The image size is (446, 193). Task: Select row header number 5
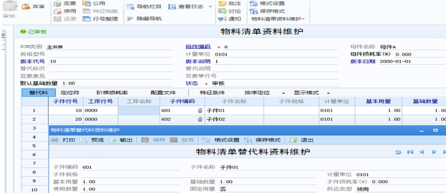click(x=34, y=146)
